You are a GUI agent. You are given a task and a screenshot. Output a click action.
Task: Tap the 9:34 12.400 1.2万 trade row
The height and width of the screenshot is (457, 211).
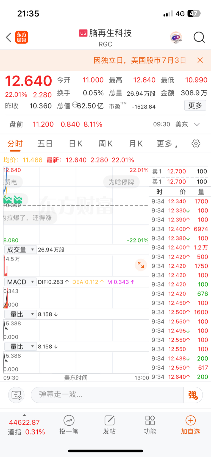(180, 248)
